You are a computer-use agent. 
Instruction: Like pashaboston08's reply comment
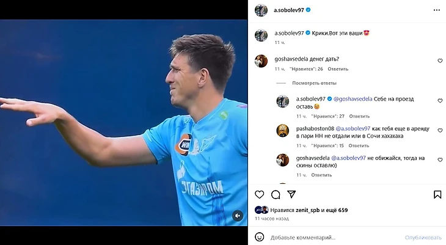pos(440,130)
